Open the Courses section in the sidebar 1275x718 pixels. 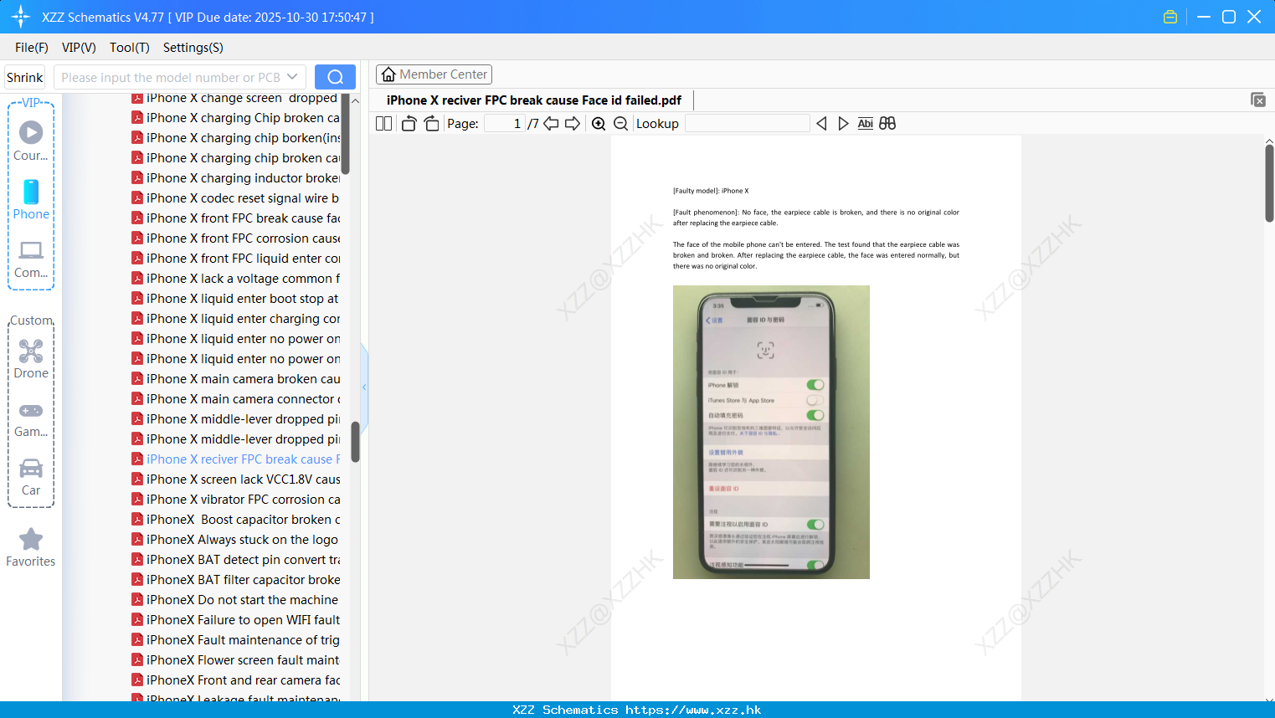coord(31,141)
